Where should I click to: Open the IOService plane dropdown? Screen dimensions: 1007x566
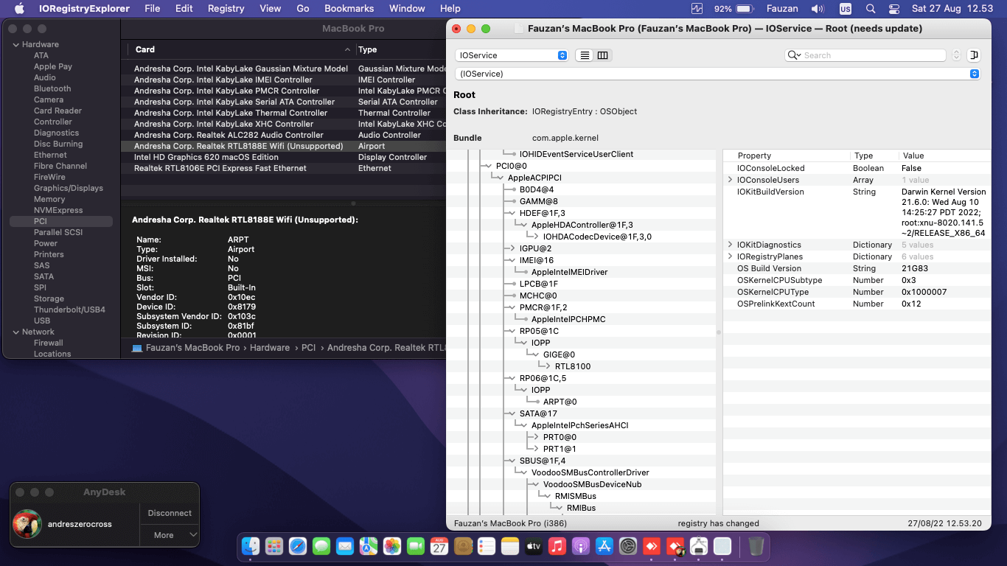tap(512, 55)
